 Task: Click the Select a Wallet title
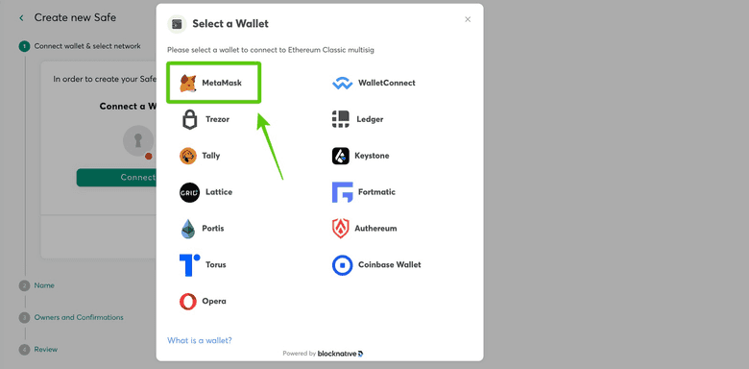tap(230, 23)
